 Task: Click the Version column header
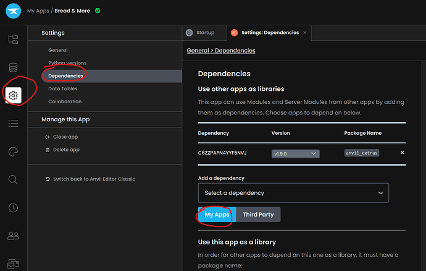point(281,133)
